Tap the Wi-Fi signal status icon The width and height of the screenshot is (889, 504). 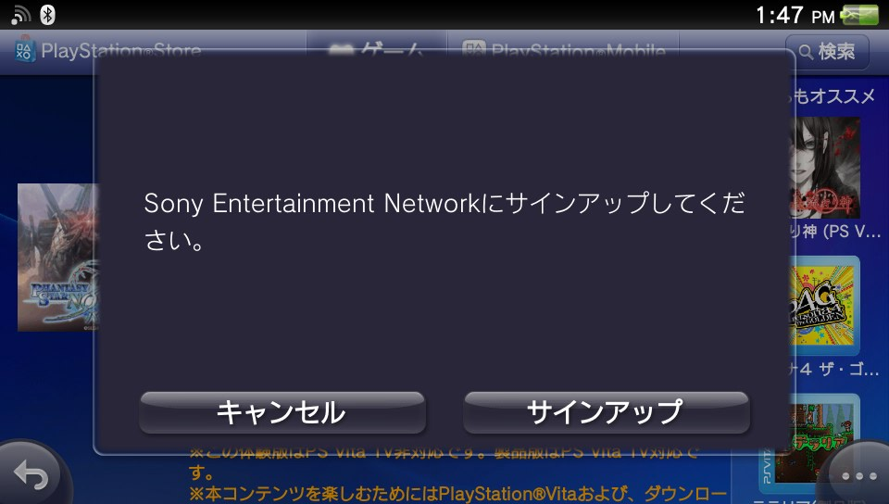(x=20, y=15)
